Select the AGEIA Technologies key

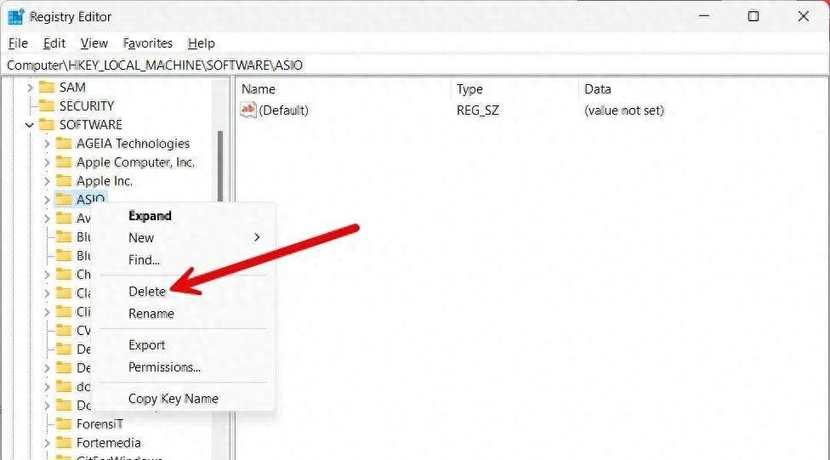click(133, 144)
